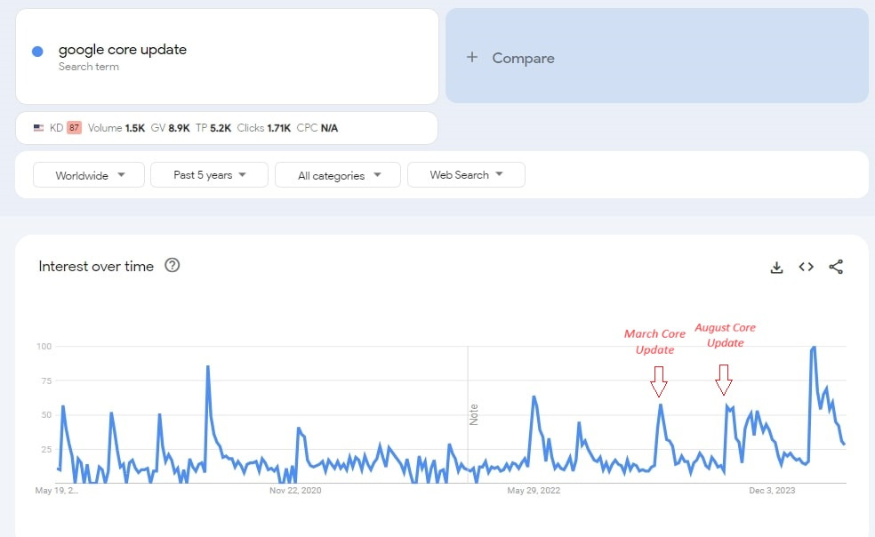Click the Volume 1.5K metric
875x537 pixels.
tap(116, 128)
